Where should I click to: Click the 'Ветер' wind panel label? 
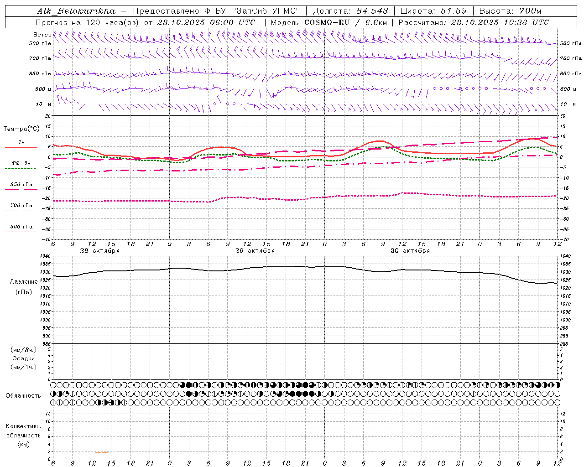42,35
